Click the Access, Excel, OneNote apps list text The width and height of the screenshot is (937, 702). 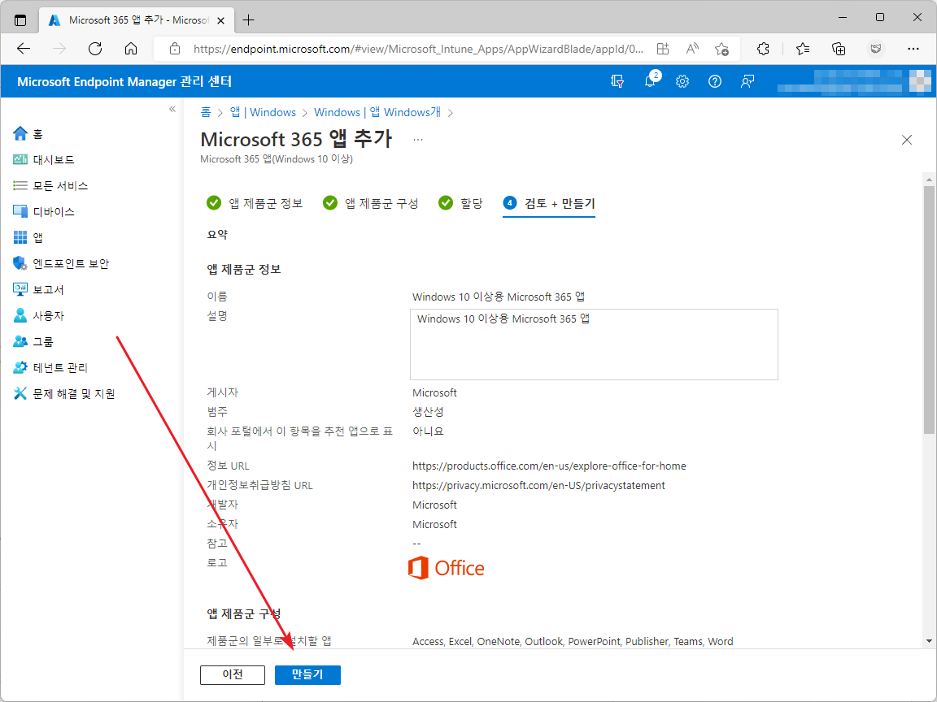(573, 642)
